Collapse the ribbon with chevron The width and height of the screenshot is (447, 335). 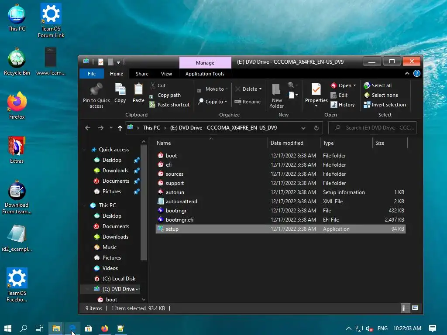407,73
